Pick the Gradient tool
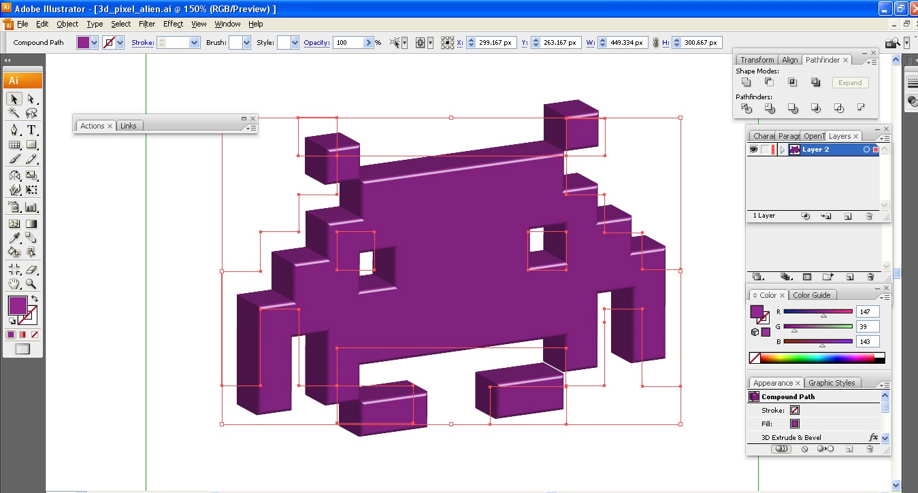 (31, 223)
